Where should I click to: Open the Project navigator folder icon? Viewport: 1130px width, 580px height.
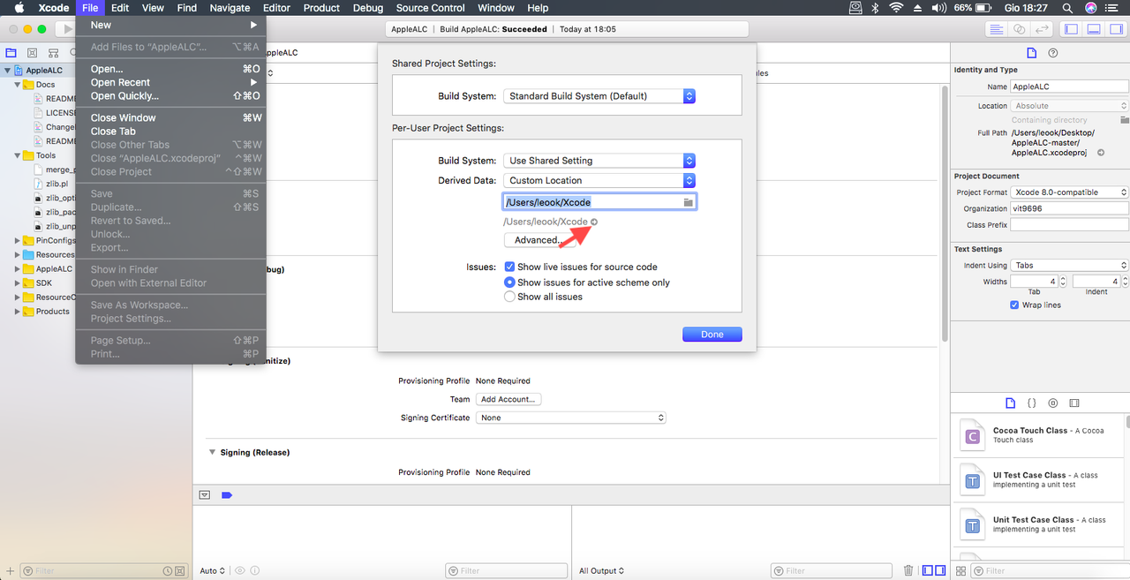pyautogui.click(x=11, y=53)
